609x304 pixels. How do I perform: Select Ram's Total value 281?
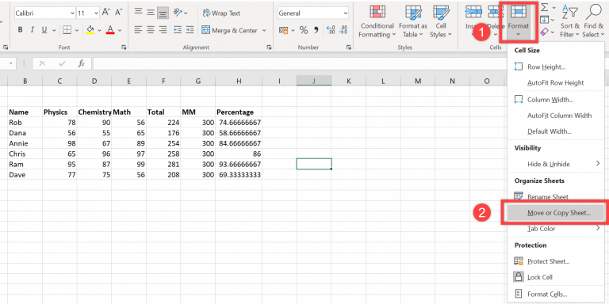[x=163, y=165]
